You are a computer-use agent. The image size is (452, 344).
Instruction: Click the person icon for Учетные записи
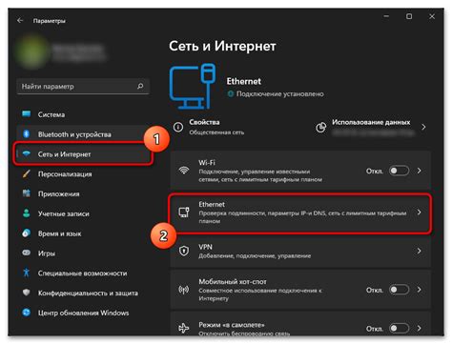pyautogui.click(x=27, y=213)
